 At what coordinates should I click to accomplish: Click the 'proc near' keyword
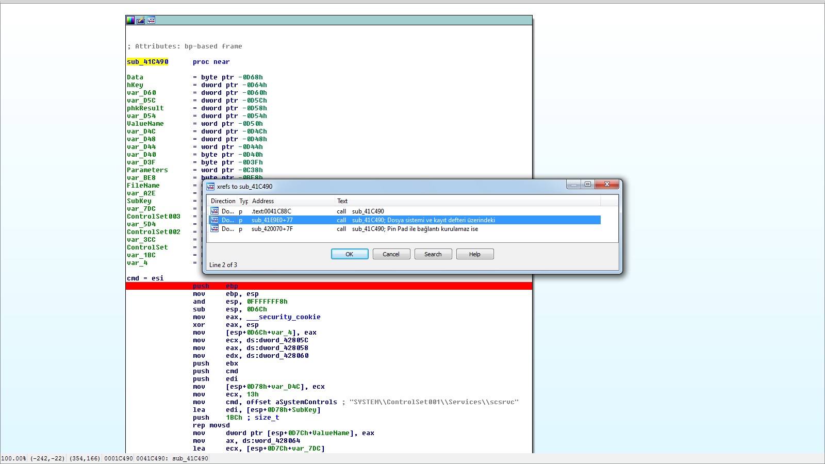(x=211, y=62)
